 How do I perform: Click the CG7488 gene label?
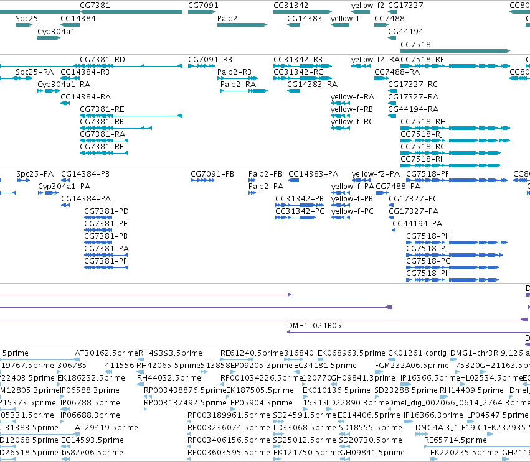(389, 18)
